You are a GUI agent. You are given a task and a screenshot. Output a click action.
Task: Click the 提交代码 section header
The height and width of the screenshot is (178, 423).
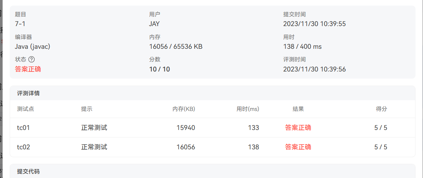pyautogui.click(x=28, y=171)
